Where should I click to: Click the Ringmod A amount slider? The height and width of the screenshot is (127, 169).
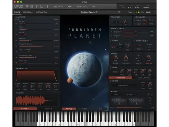(x=136, y=32)
